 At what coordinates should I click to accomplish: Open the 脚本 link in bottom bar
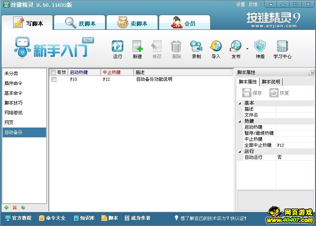tap(110, 218)
